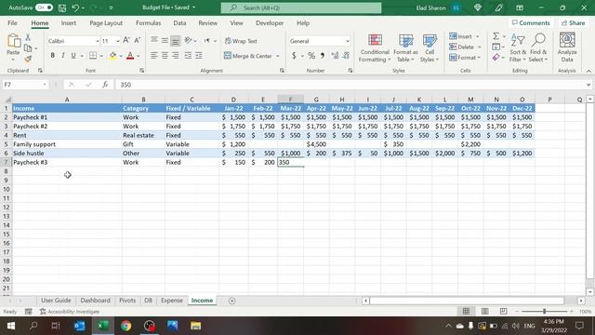This screenshot has width=595, height=335.
Task: Click the Comma Style icon
Action: [x=323, y=56]
